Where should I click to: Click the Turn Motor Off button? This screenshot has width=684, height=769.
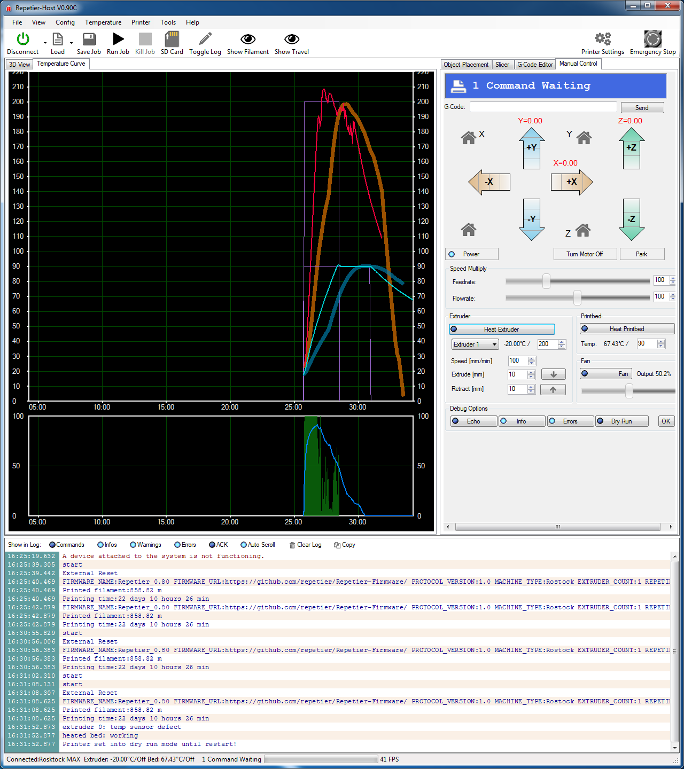tap(585, 254)
